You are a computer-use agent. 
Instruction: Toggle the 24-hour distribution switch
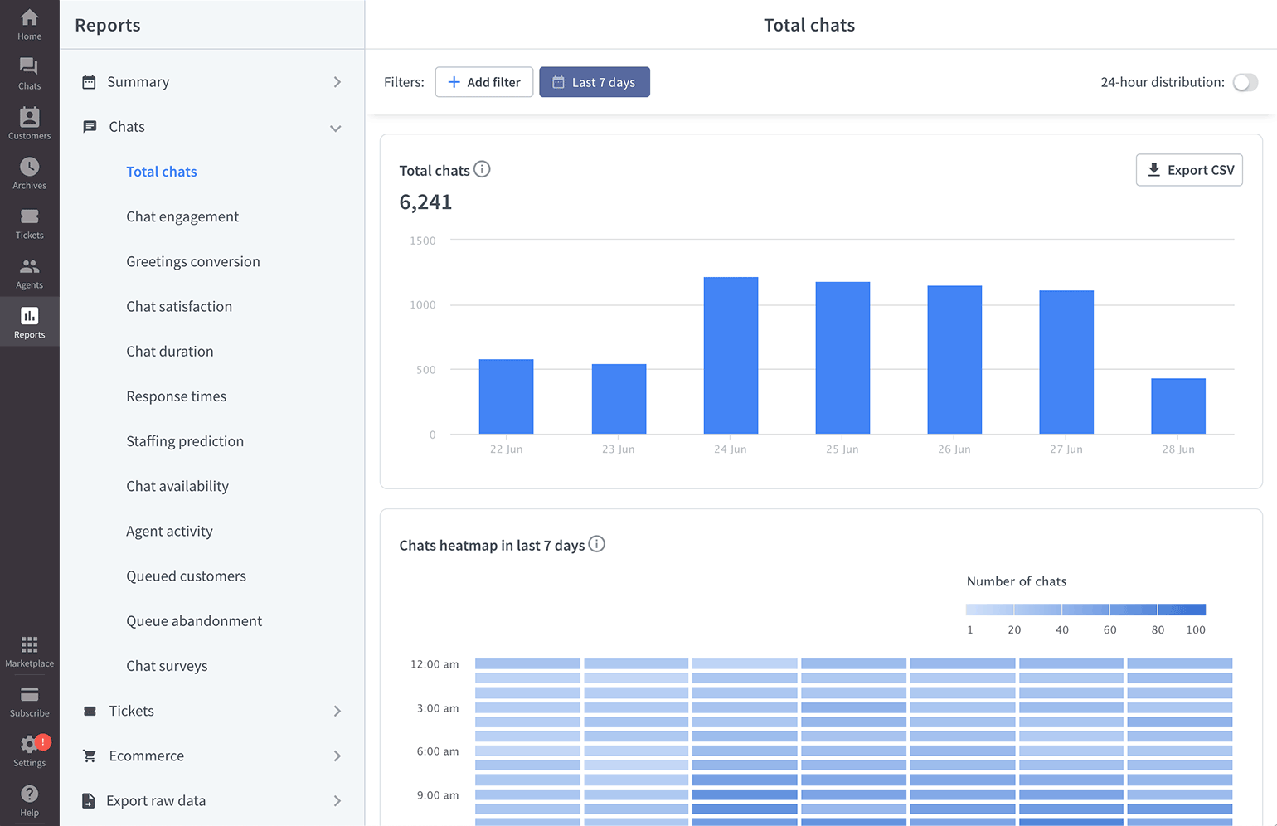(x=1245, y=82)
